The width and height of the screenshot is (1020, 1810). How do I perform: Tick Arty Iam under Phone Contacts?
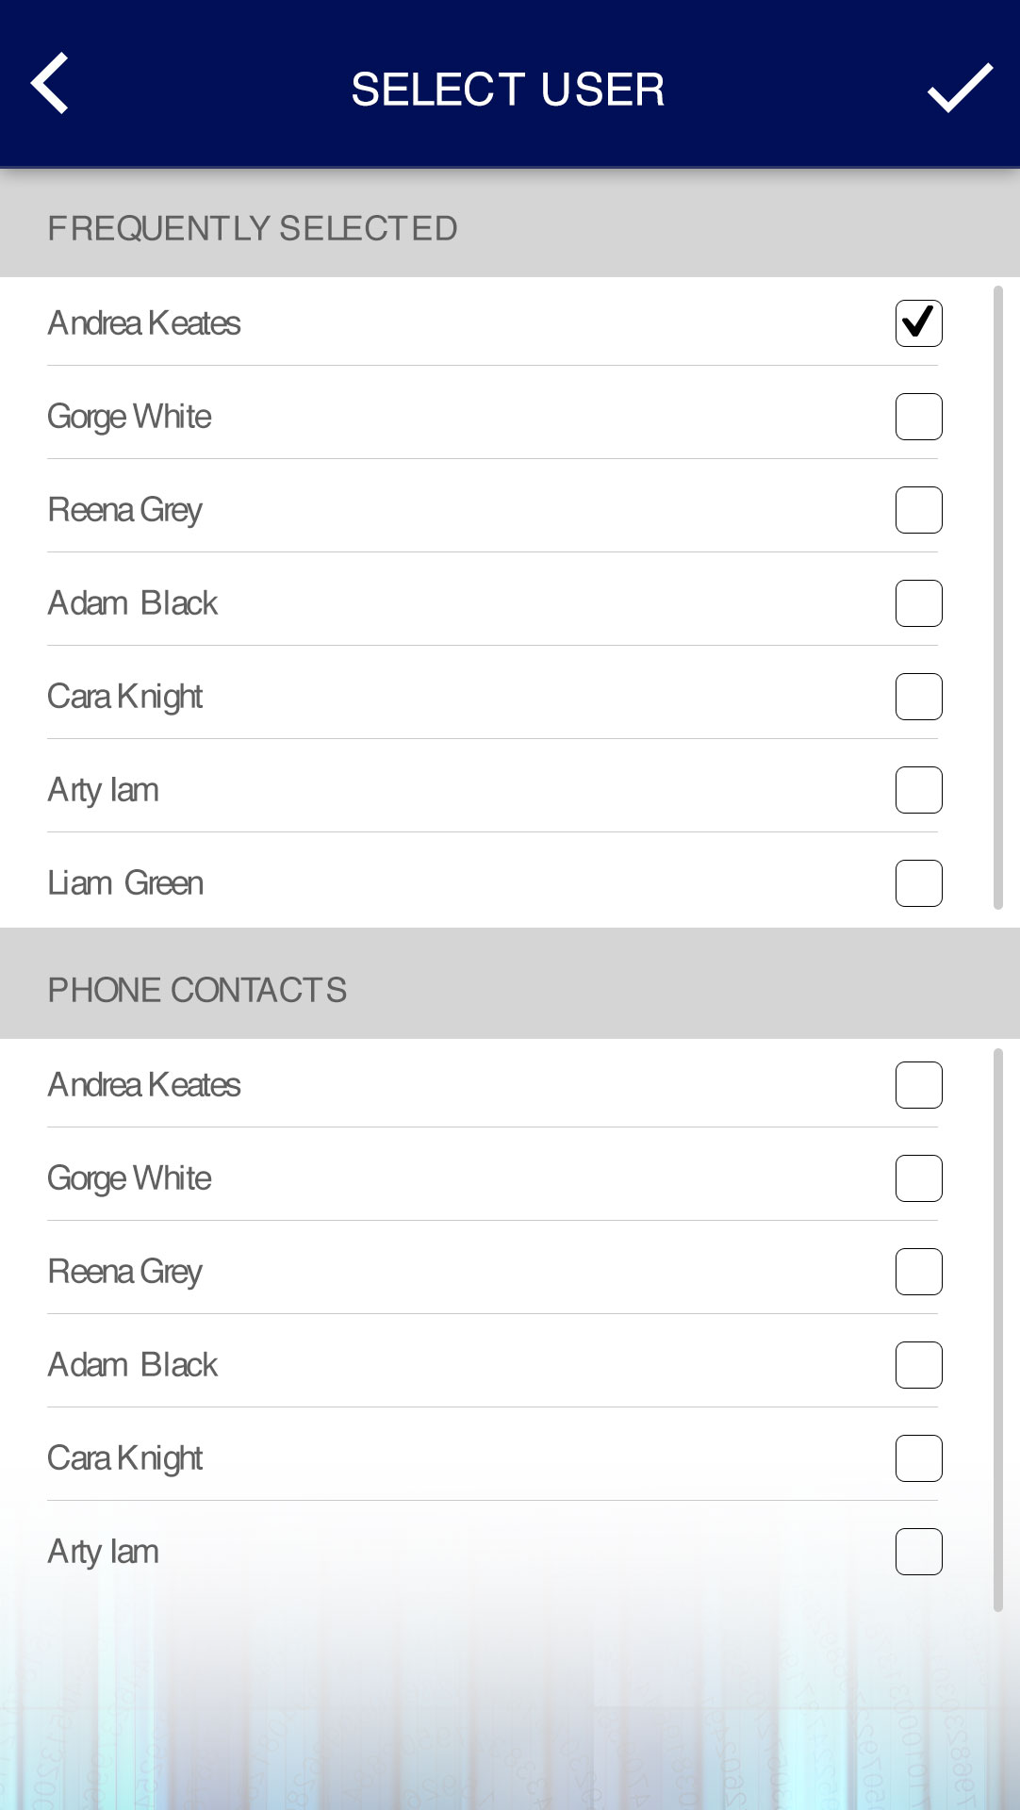(918, 1552)
